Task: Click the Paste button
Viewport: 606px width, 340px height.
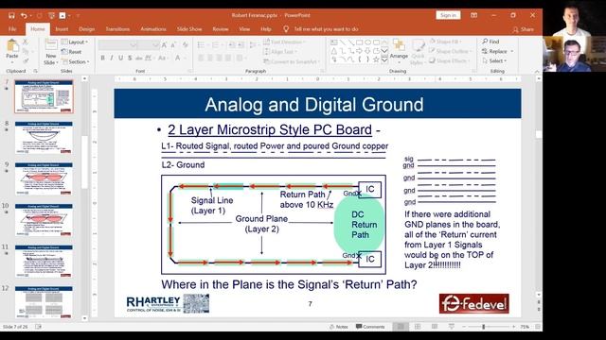Action: pyautogui.click(x=12, y=51)
